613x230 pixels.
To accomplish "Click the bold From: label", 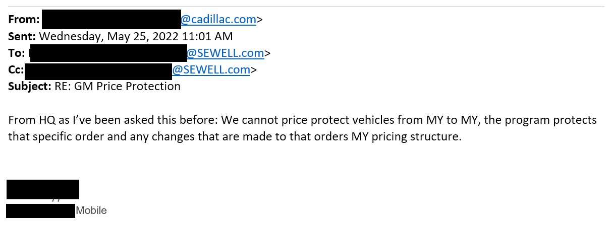I will 24,20.
